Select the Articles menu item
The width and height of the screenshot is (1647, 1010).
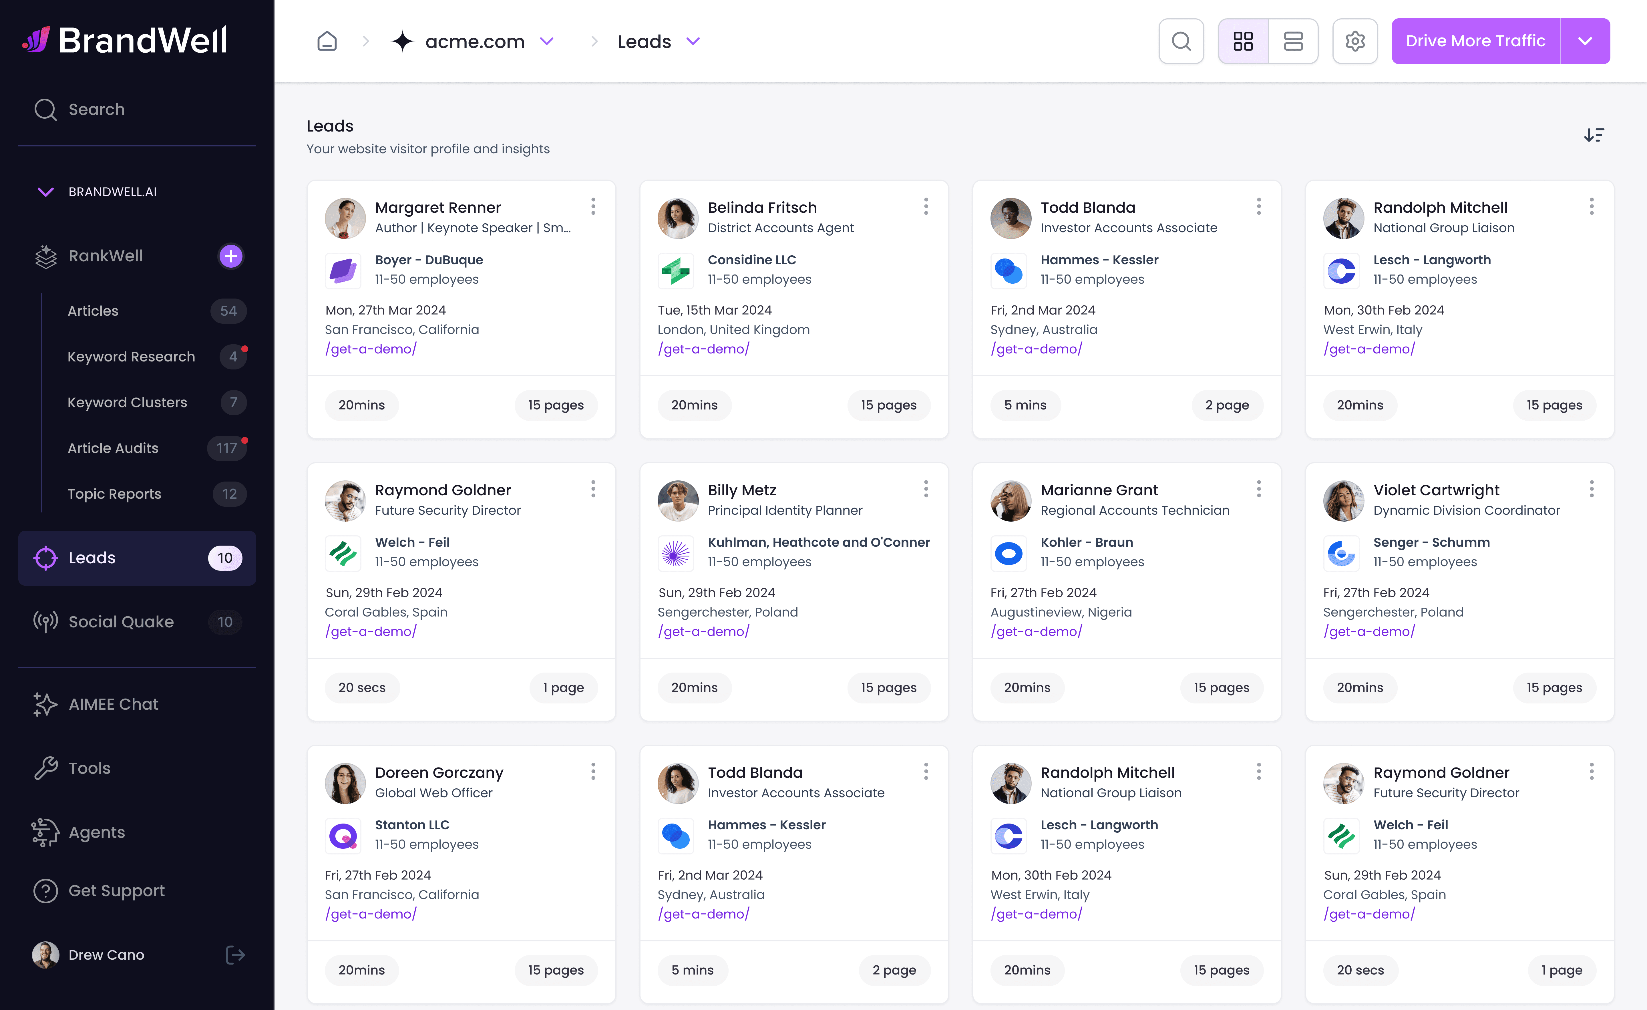[93, 311]
